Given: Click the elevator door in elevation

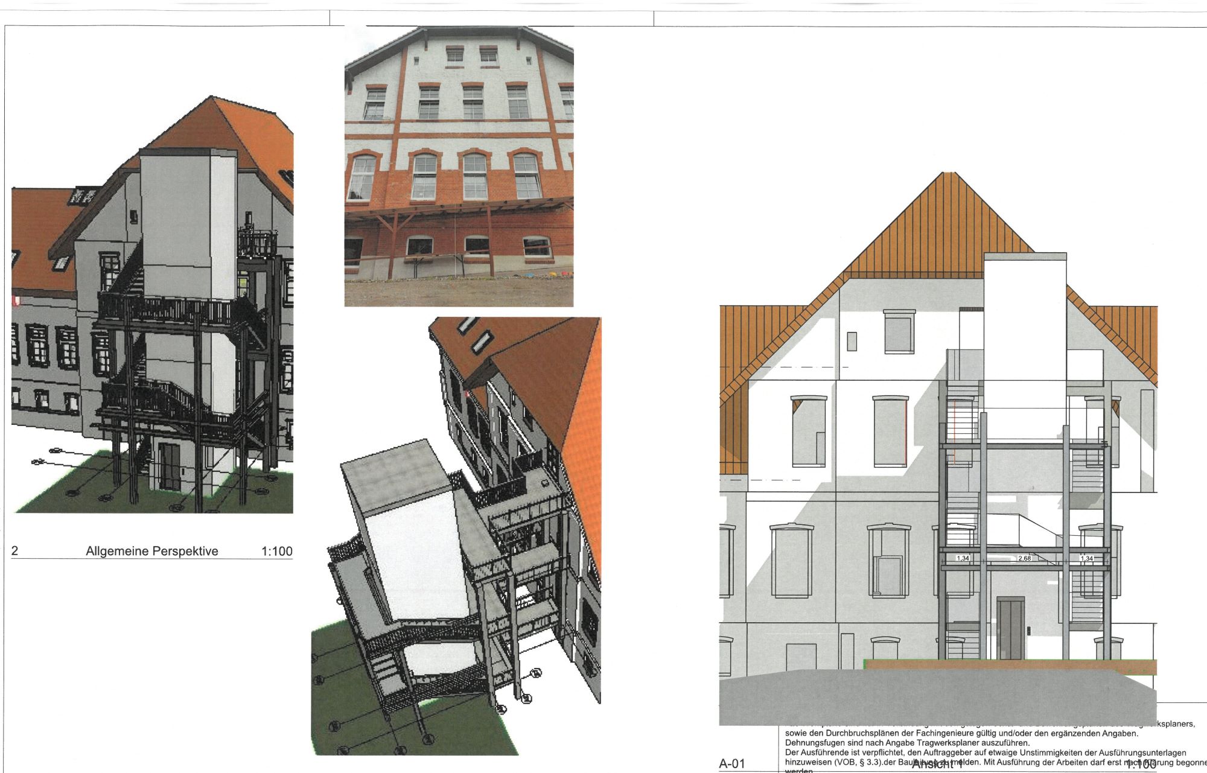Looking at the screenshot, I should pyautogui.click(x=1010, y=629).
